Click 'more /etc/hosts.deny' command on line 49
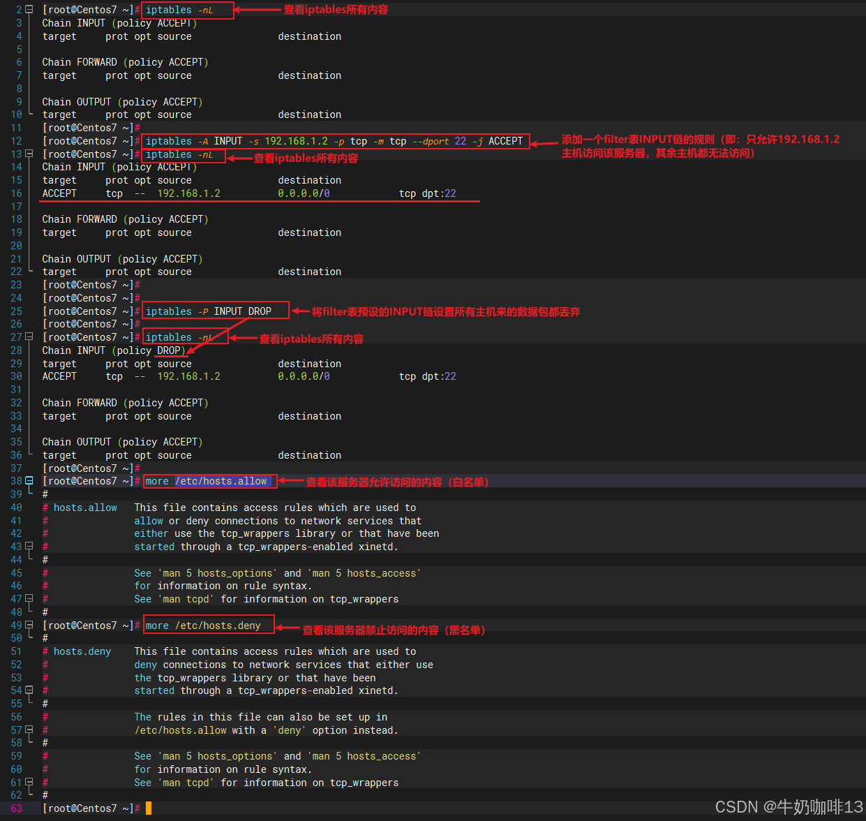The image size is (866, 821). click(x=203, y=626)
